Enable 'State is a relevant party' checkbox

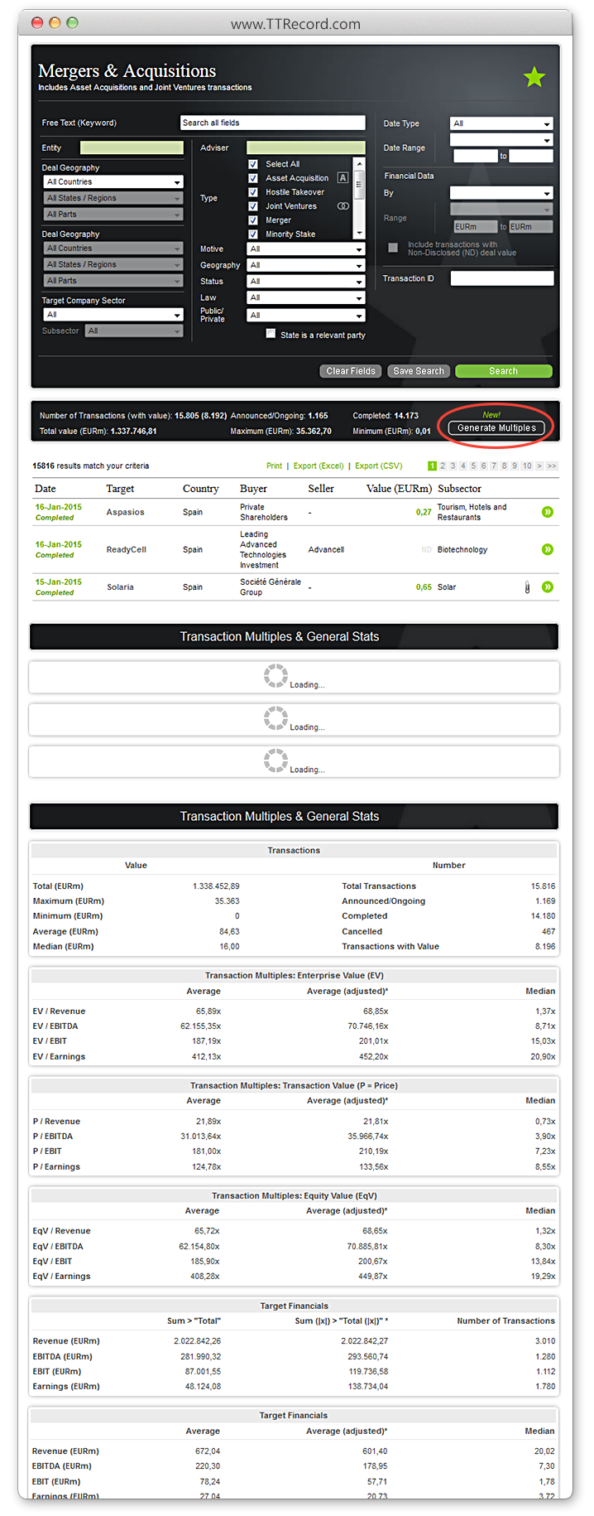click(x=271, y=334)
